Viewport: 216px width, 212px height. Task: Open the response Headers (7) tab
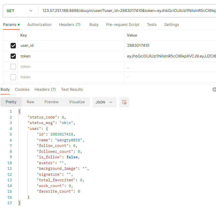coord(45,89)
